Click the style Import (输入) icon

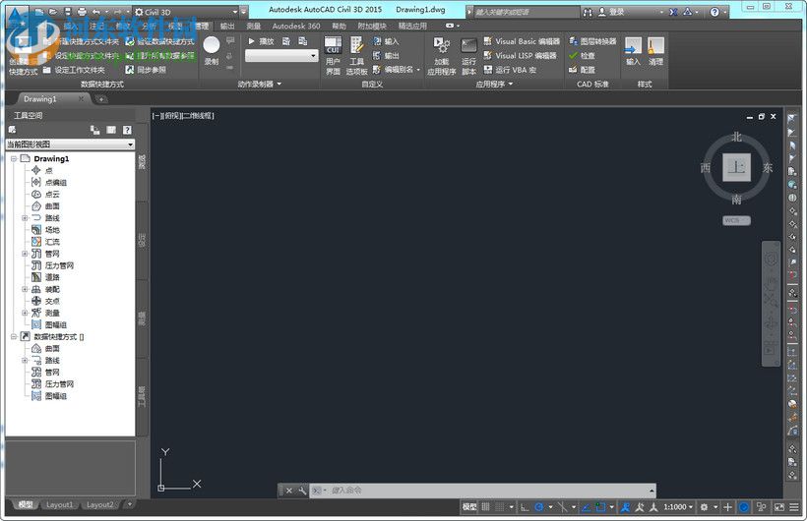(633, 51)
